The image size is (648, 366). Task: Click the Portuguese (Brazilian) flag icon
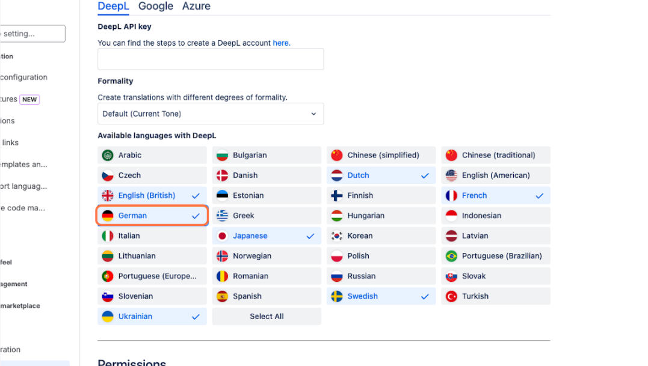451,256
